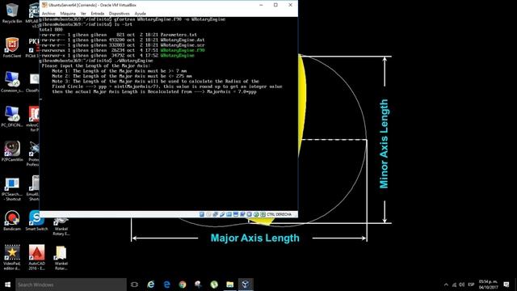Click the shared folders status icon
This screenshot has height=291, width=517.
229,214
